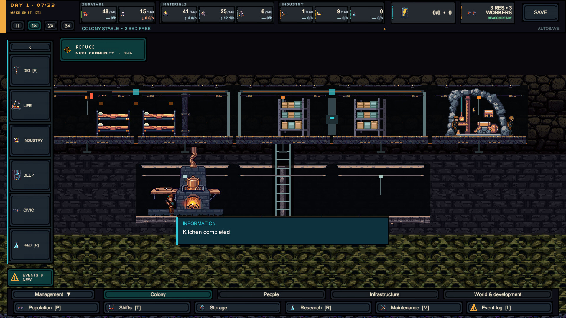Open the Storage panel

[x=238, y=308]
